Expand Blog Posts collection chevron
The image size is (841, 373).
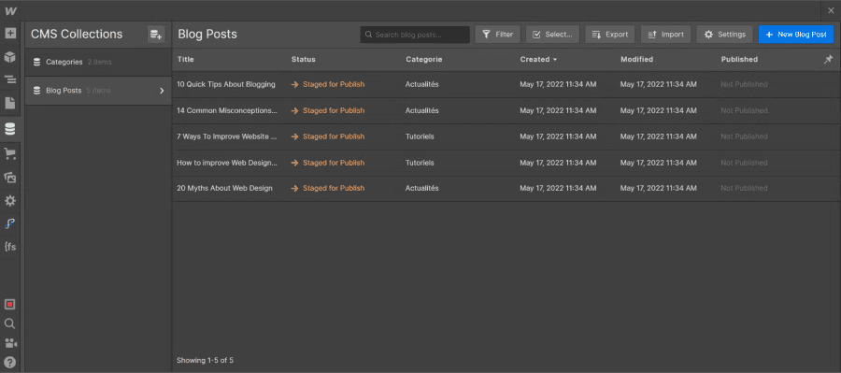point(162,91)
